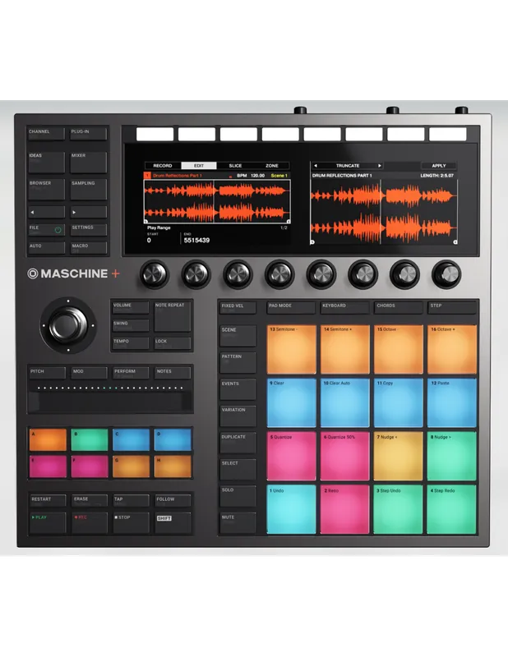Open the SAMPLING button
The height and width of the screenshot is (657, 508).
coord(88,190)
